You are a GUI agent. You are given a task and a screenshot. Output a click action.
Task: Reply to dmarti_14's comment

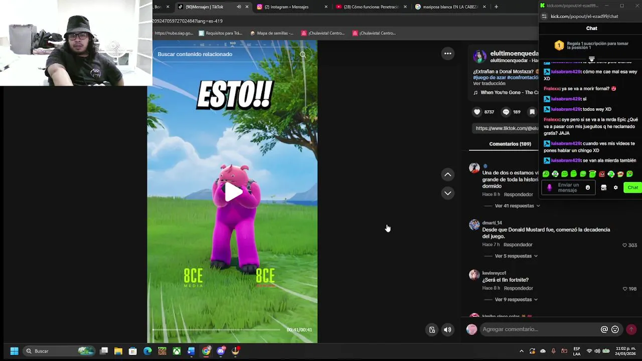click(518, 245)
